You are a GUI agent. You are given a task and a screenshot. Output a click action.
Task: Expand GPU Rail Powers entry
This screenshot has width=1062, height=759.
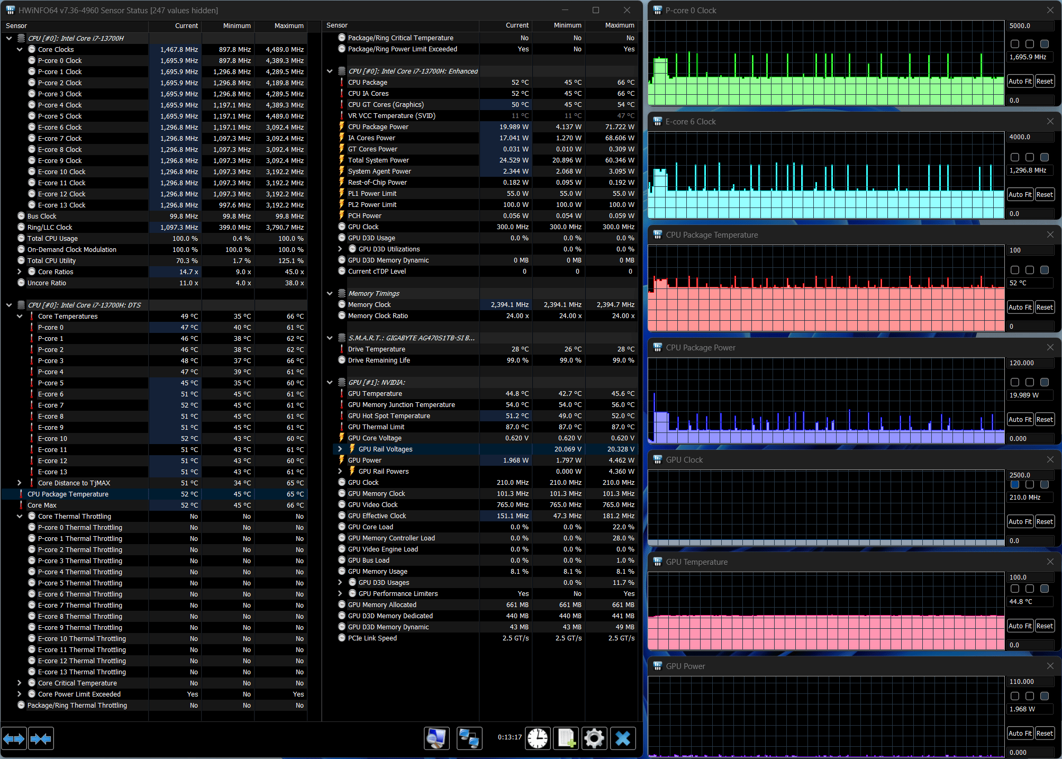point(340,471)
